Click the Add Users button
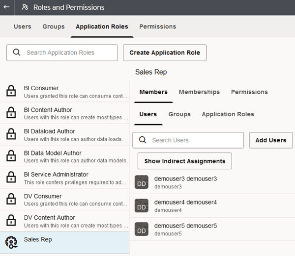295x256 pixels. (271, 140)
